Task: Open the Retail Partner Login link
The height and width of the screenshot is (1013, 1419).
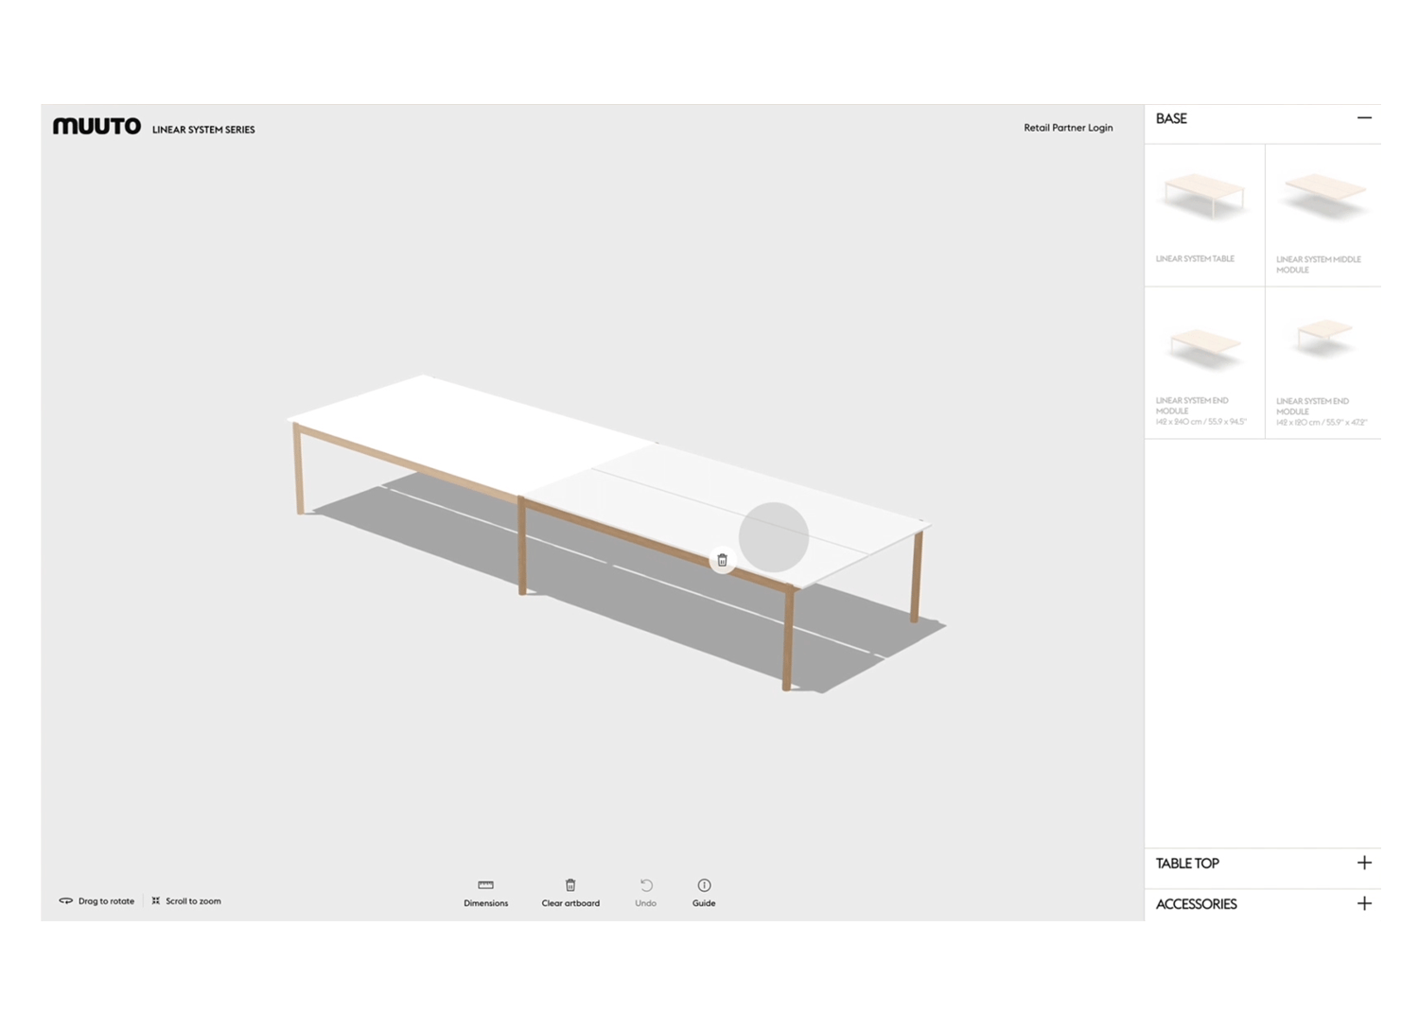Action: [1068, 128]
